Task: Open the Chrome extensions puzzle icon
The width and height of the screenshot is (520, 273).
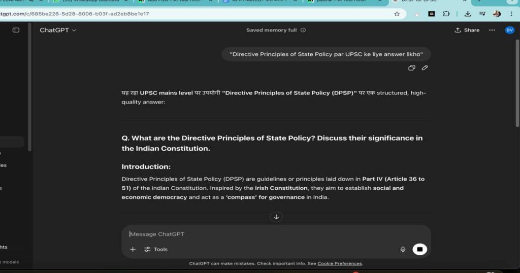Action: (446, 14)
